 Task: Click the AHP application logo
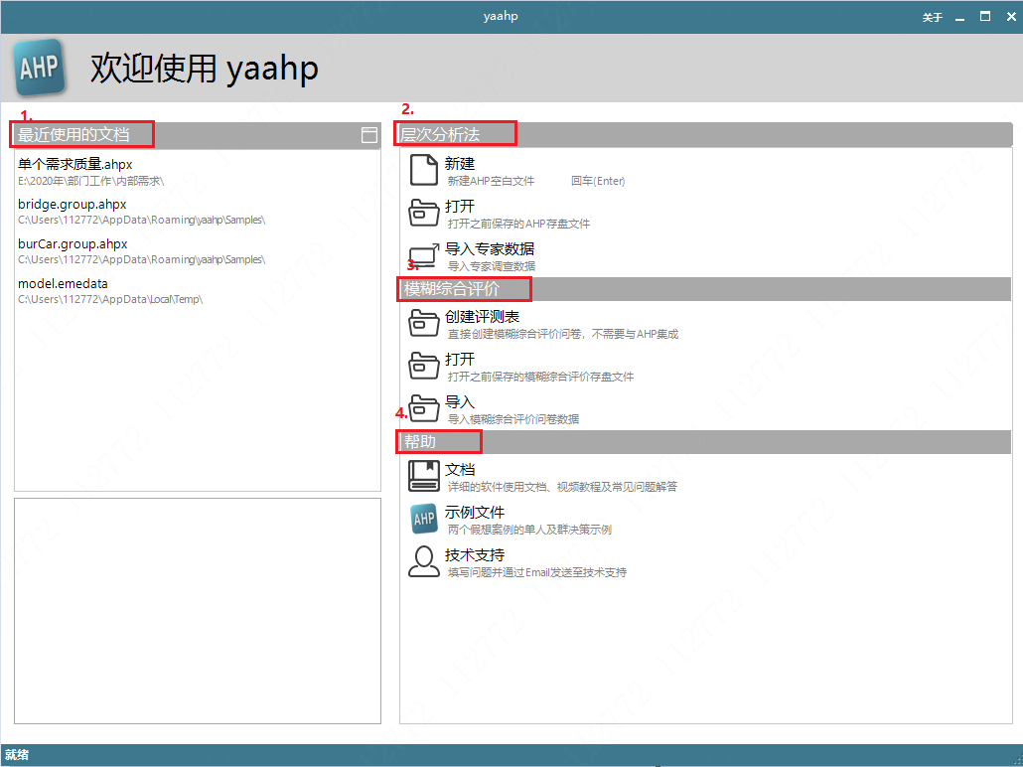tap(38, 68)
